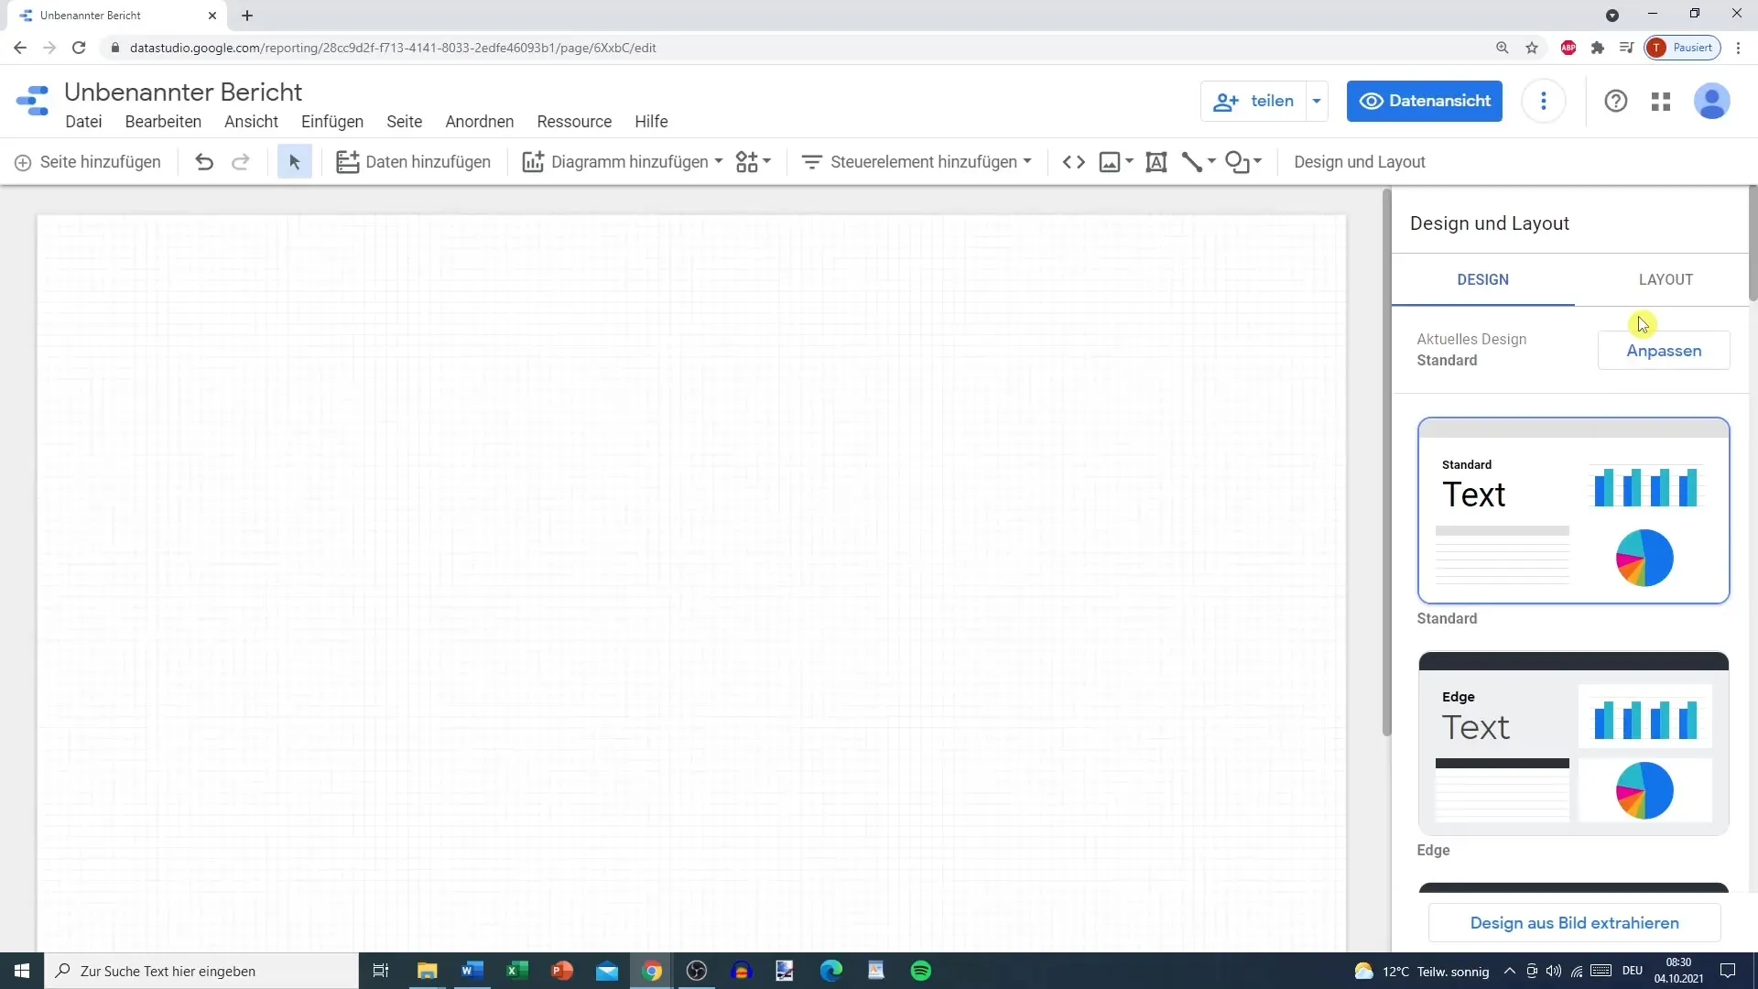Reload the browser page
1758x989 pixels.
tap(79, 48)
